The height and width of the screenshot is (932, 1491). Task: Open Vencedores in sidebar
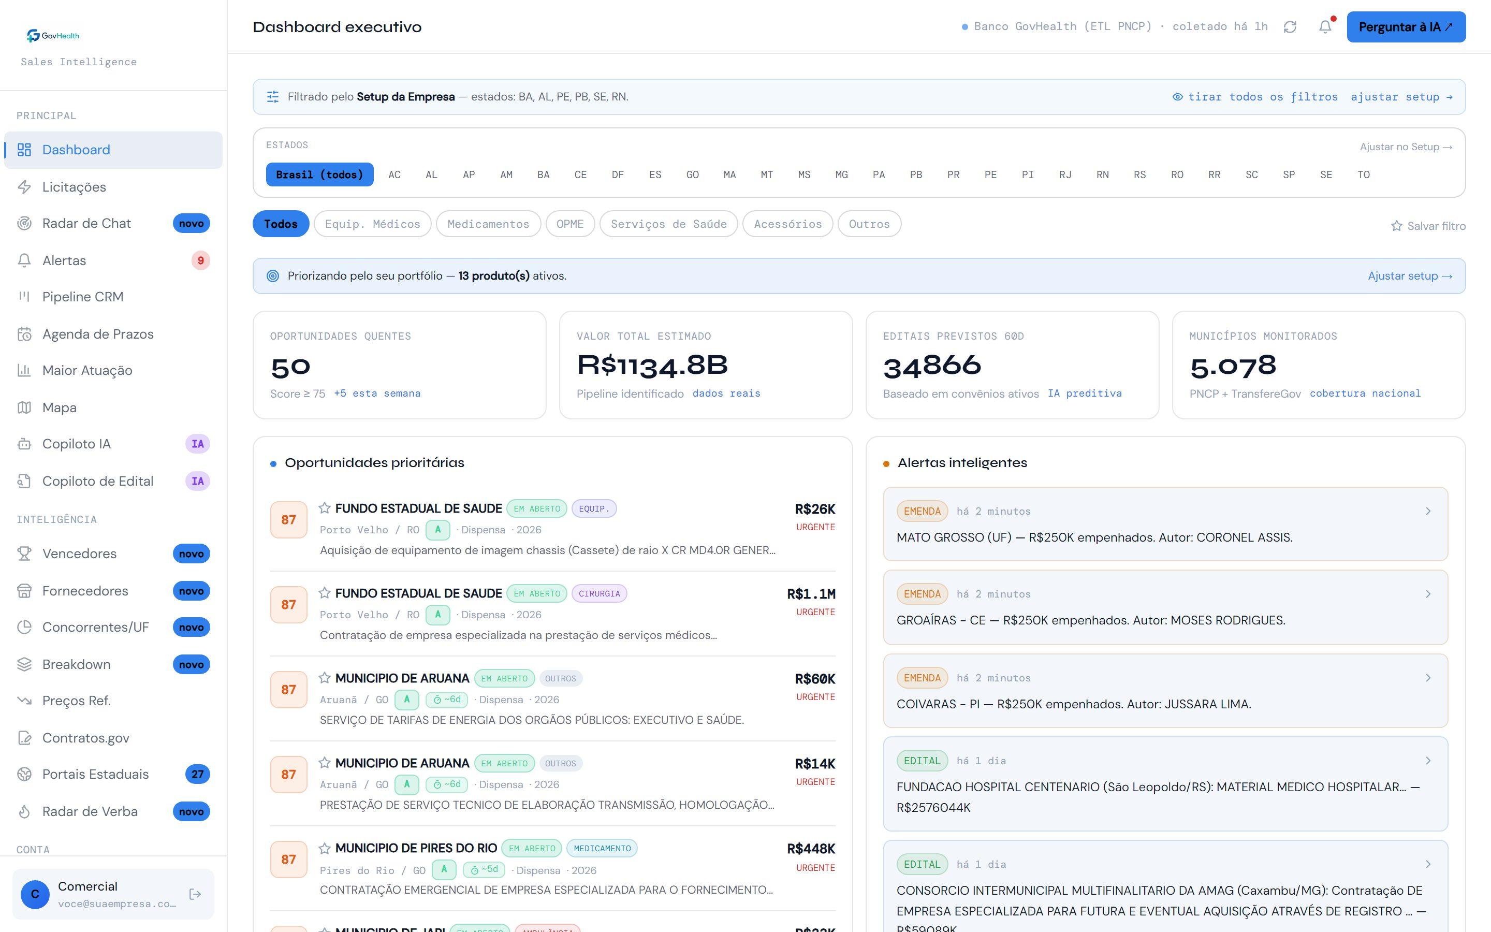pos(113,554)
